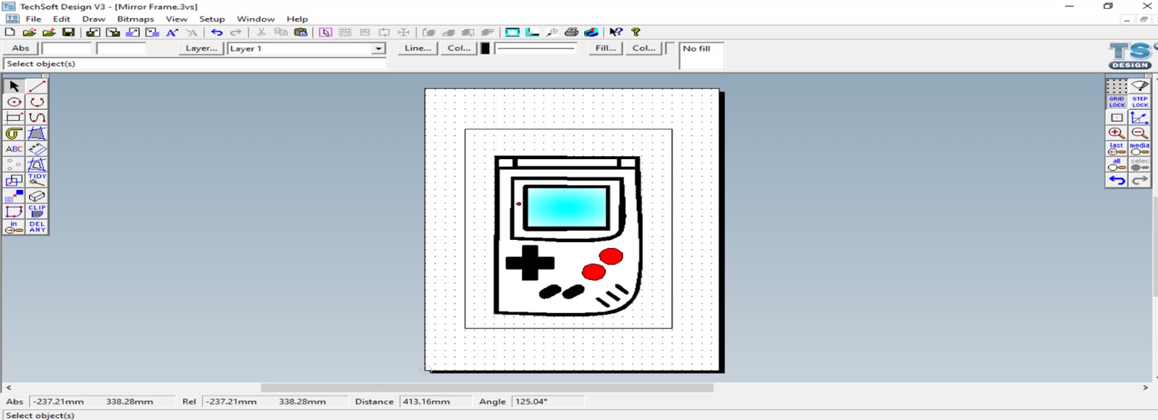This screenshot has width=1158, height=420.
Task: Open the Draw menu
Action: point(93,19)
